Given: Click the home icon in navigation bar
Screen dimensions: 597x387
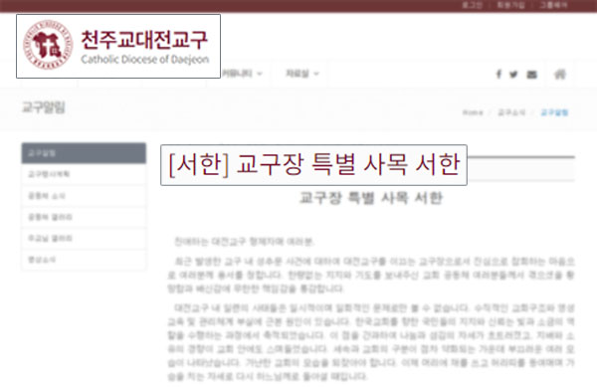Looking at the screenshot, I should tap(559, 74).
